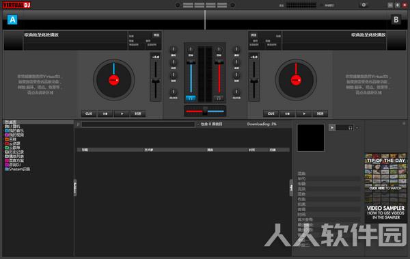Toggle the left sideview panel handle
Image resolution: width=410 pixels, height=259 pixels.
pyautogui.click(x=75, y=187)
